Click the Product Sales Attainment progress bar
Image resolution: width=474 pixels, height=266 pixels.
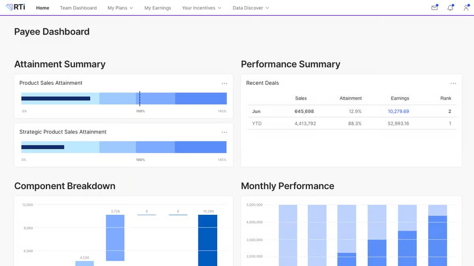pyautogui.click(x=124, y=99)
